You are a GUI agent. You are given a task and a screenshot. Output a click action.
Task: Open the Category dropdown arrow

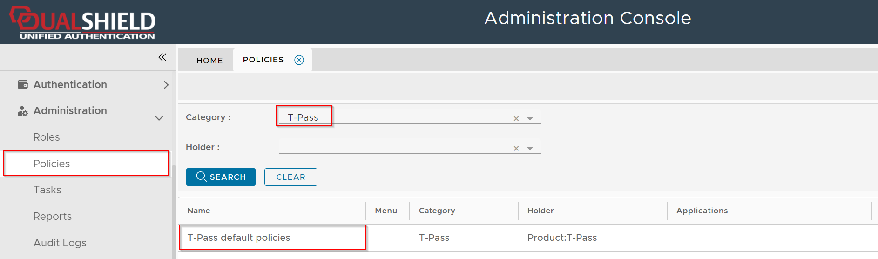tap(530, 119)
